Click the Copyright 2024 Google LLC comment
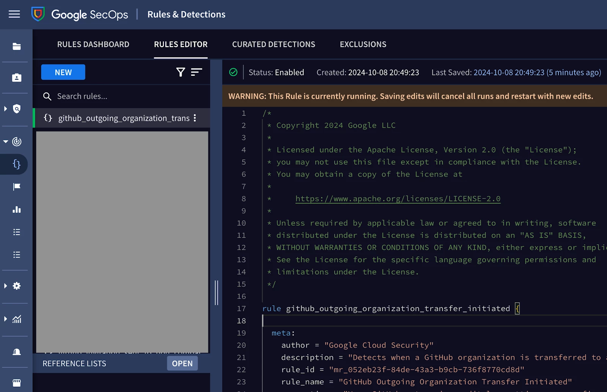 click(336, 125)
